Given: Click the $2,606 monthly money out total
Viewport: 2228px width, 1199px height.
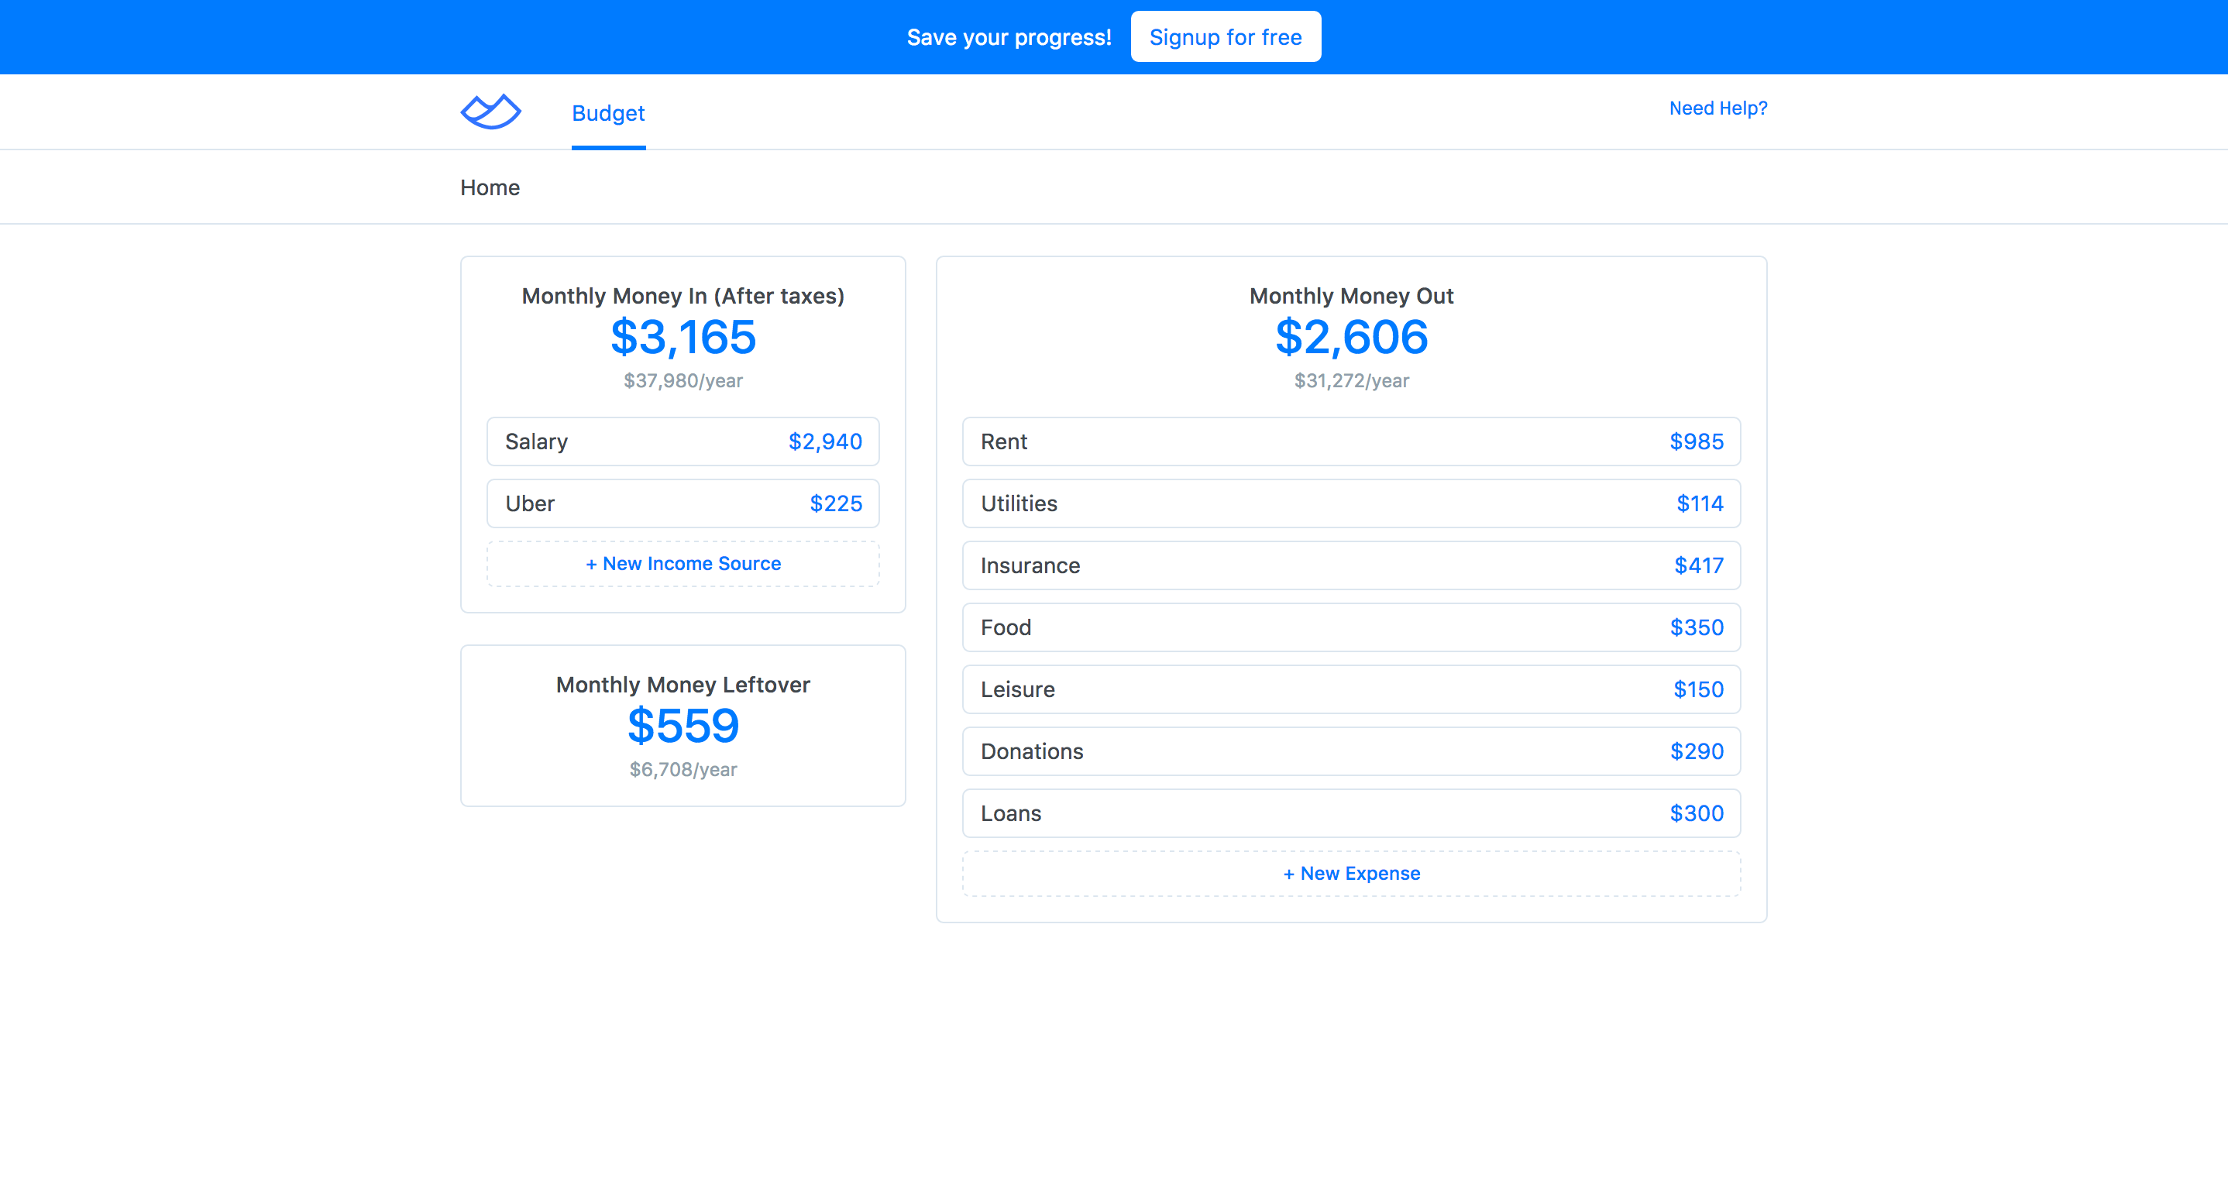Looking at the screenshot, I should coord(1351,337).
